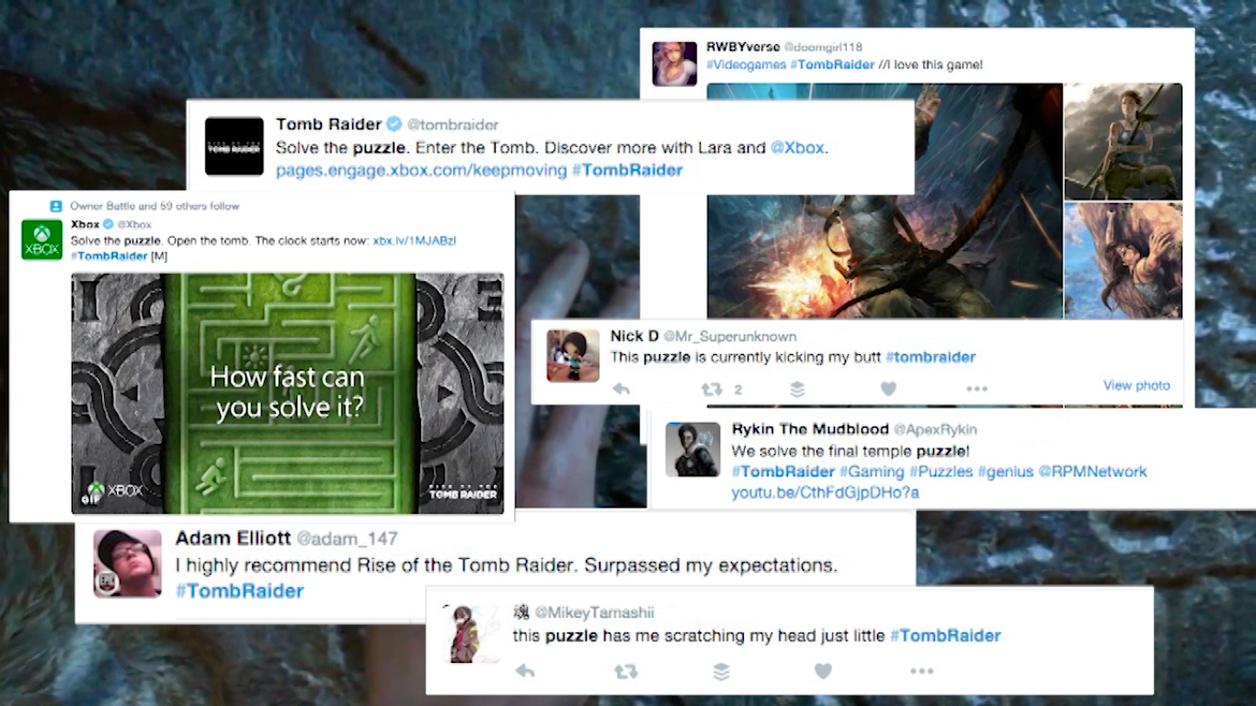Click the '@adam_147' handle
1256x706 pixels.
click(347, 539)
